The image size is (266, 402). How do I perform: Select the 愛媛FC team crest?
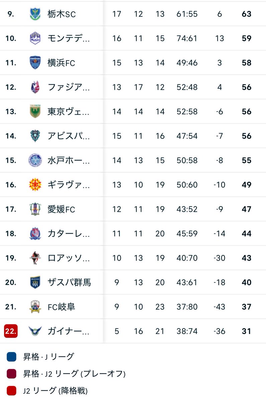pyautogui.click(x=35, y=209)
